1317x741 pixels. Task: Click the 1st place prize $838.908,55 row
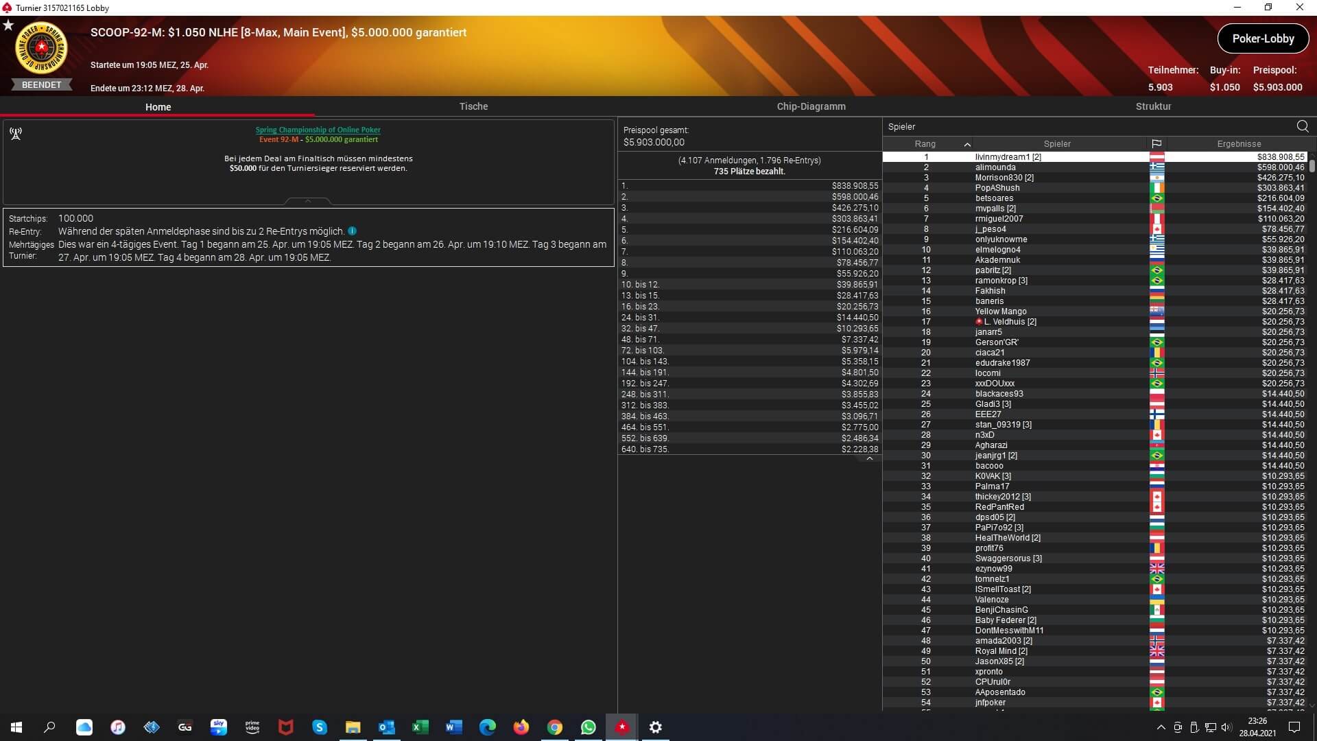749,186
